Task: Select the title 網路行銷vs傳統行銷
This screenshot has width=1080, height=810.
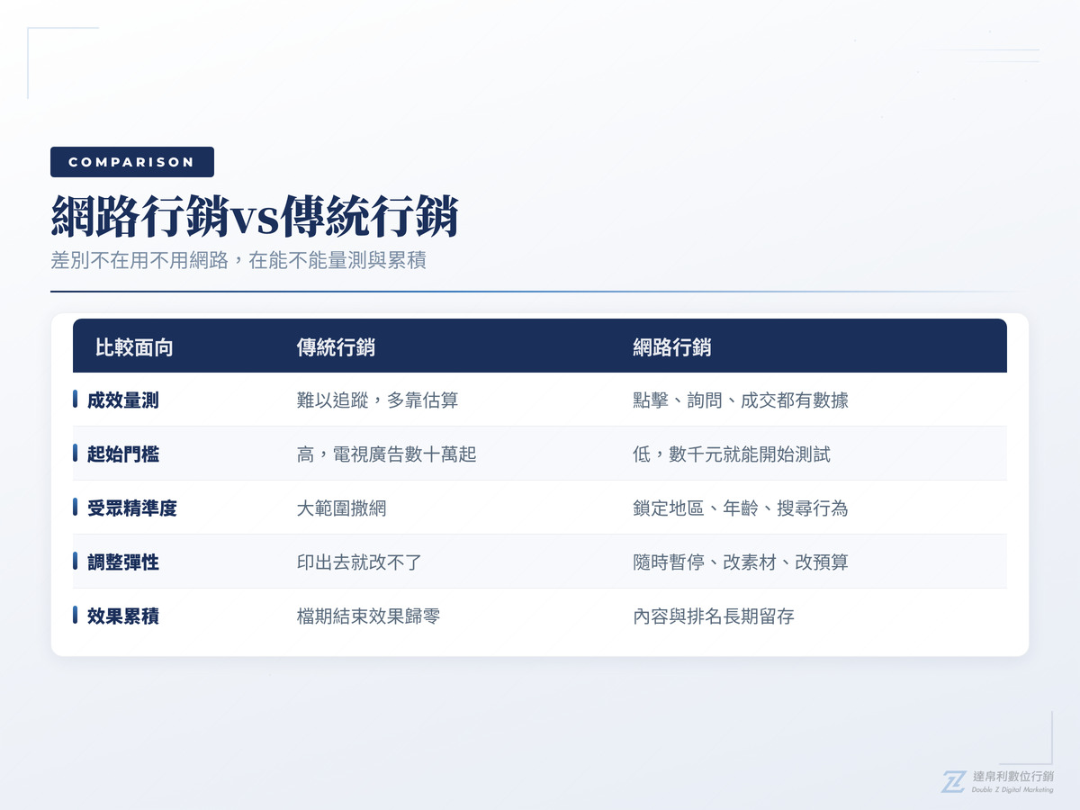Action: click(255, 217)
